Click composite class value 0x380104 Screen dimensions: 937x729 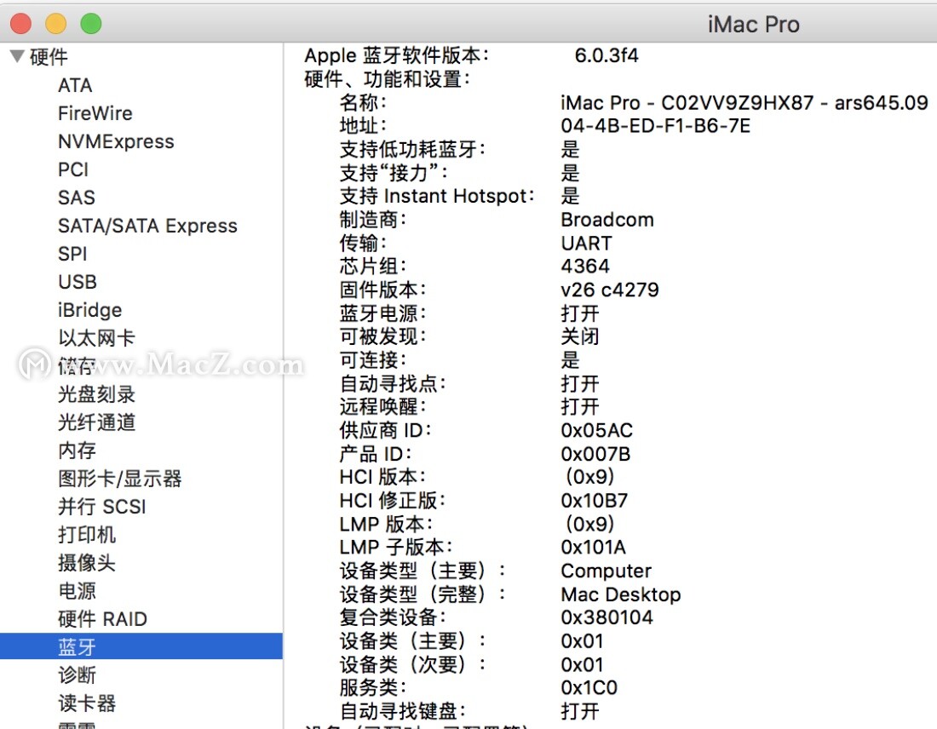pos(606,617)
